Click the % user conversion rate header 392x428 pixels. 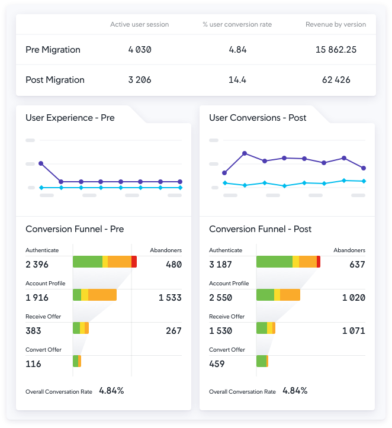tap(237, 25)
